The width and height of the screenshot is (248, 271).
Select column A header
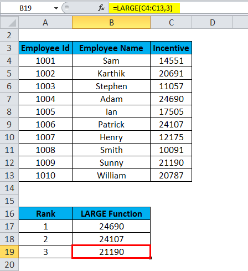[x=45, y=23]
